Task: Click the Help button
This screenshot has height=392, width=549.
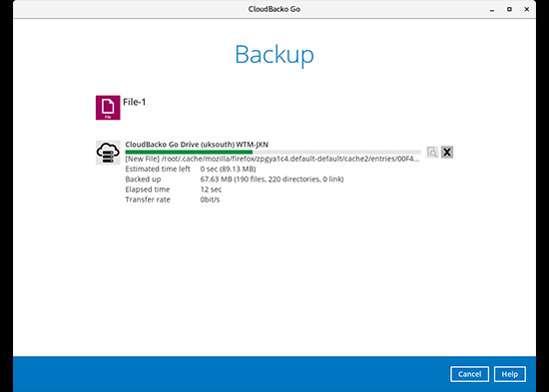Action: click(510, 374)
